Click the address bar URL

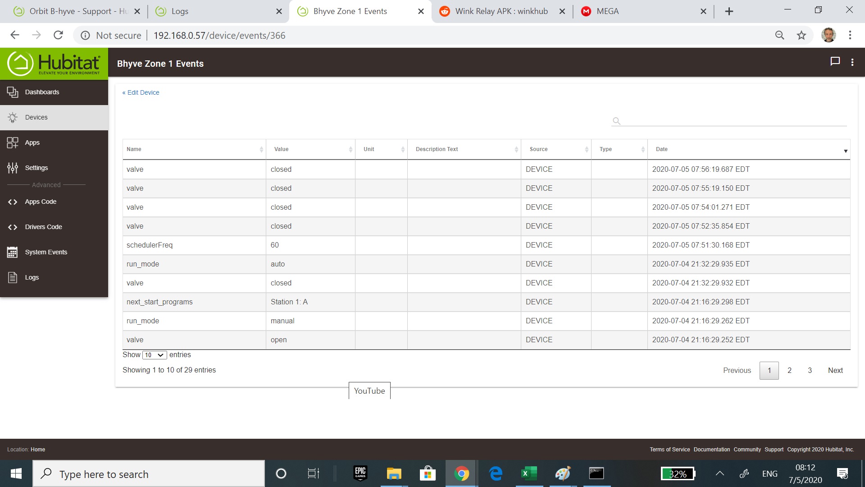[219, 36]
